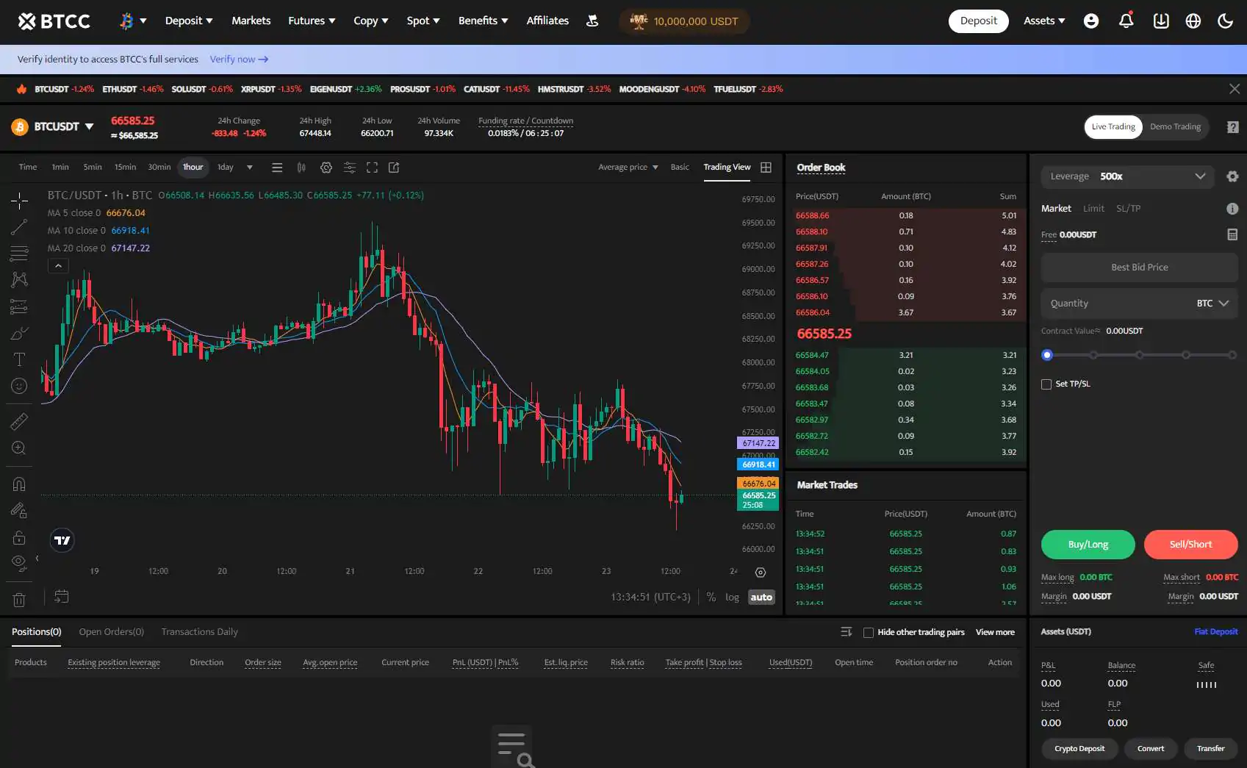Open the Markets page

pos(251,21)
